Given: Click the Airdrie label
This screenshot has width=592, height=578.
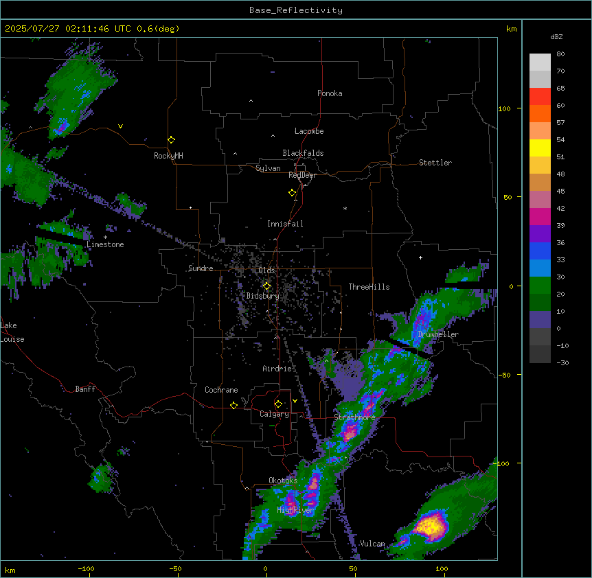Looking at the screenshot, I should pyautogui.click(x=277, y=369).
